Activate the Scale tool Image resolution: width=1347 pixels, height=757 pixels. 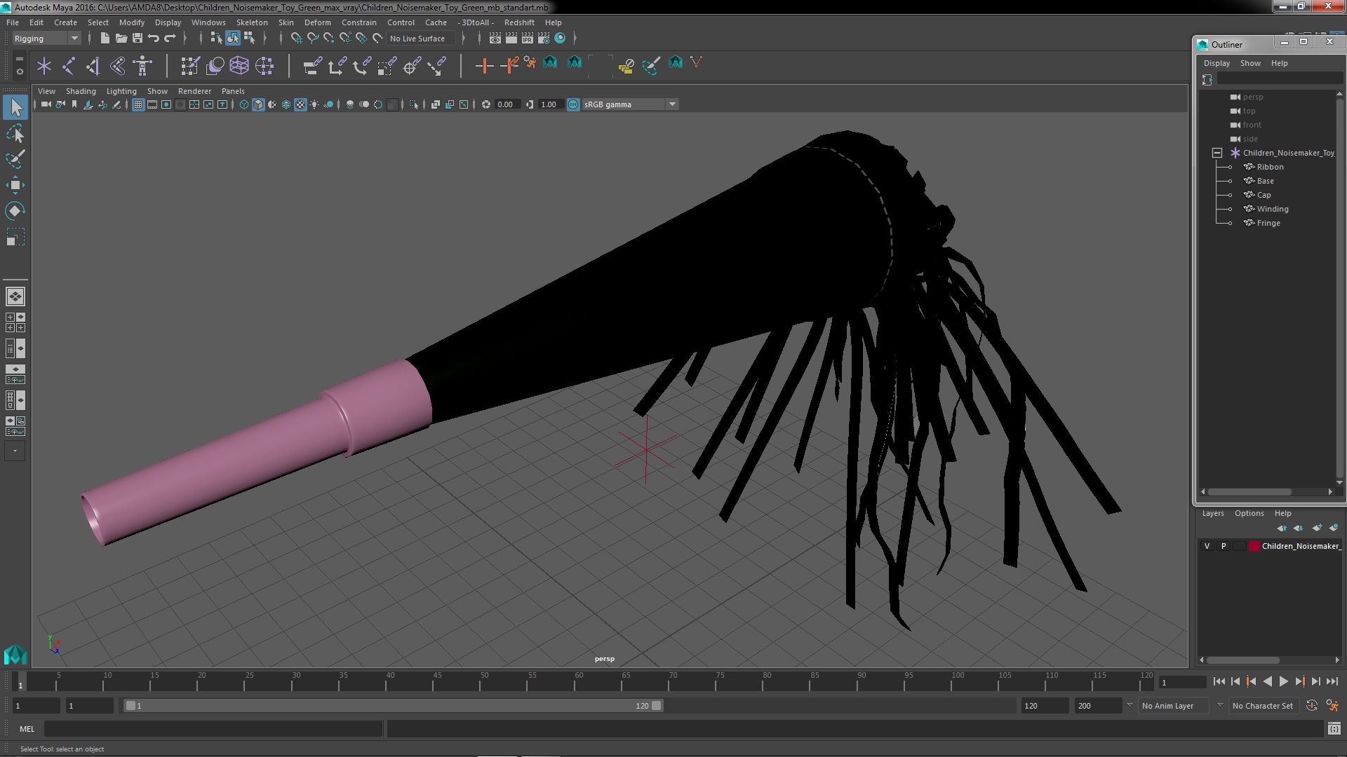pos(15,237)
